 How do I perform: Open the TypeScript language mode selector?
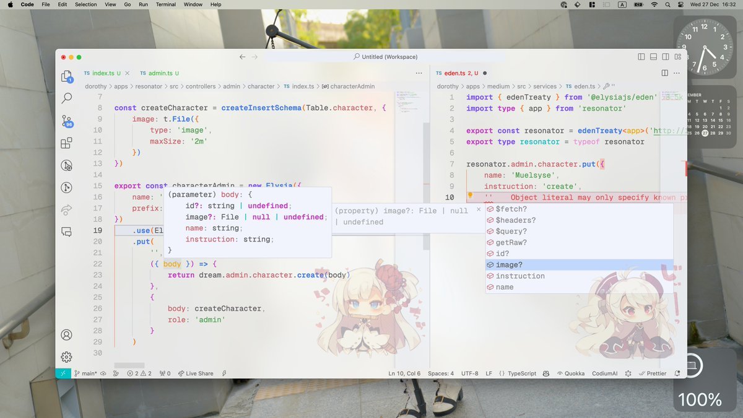(518, 373)
